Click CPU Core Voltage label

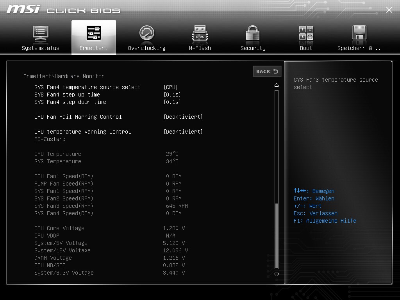point(59,228)
